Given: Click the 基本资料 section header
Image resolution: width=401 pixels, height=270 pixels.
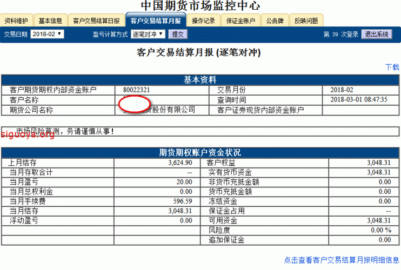Looking at the screenshot, I should coord(200,80).
